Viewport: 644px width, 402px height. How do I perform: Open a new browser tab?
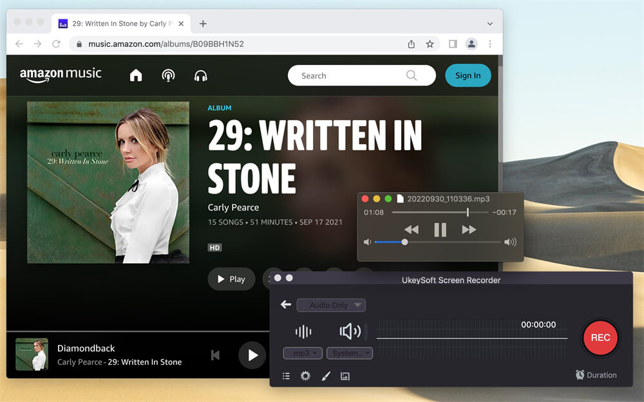203,24
